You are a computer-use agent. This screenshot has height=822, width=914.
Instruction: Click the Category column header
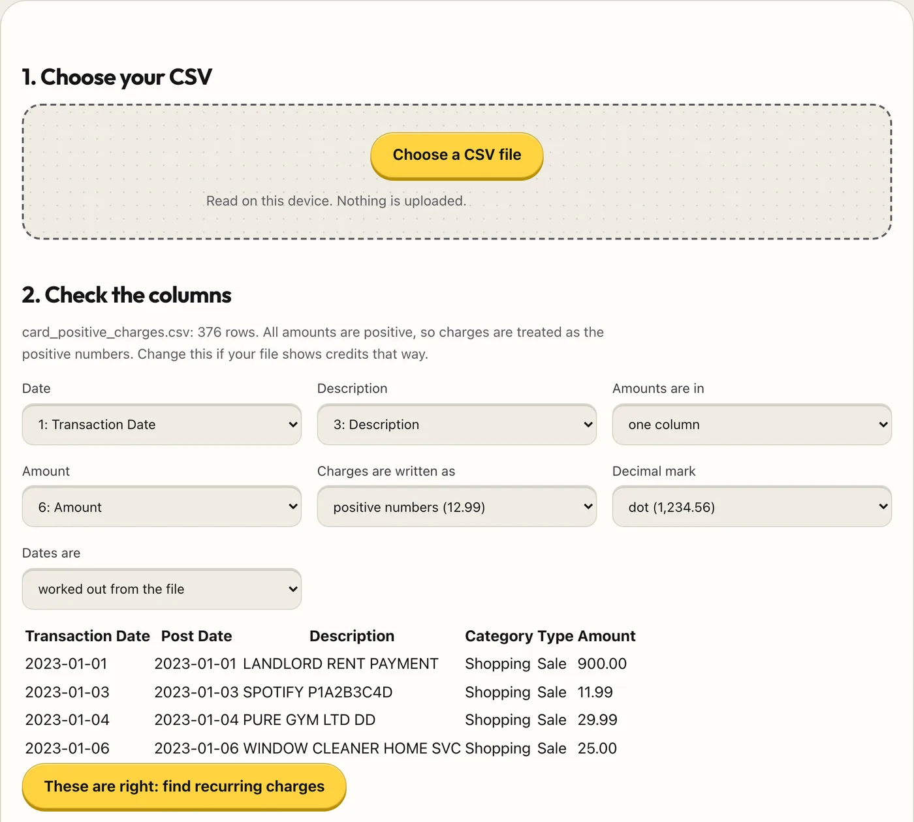[499, 636]
